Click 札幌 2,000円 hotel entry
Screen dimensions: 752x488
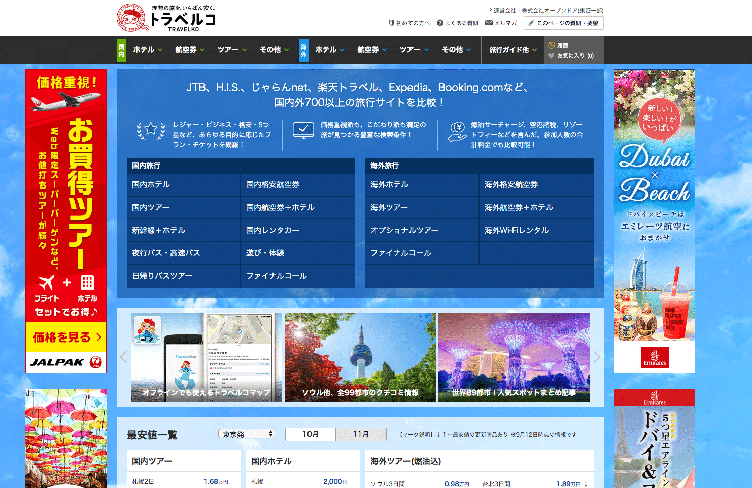pos(299,482)
